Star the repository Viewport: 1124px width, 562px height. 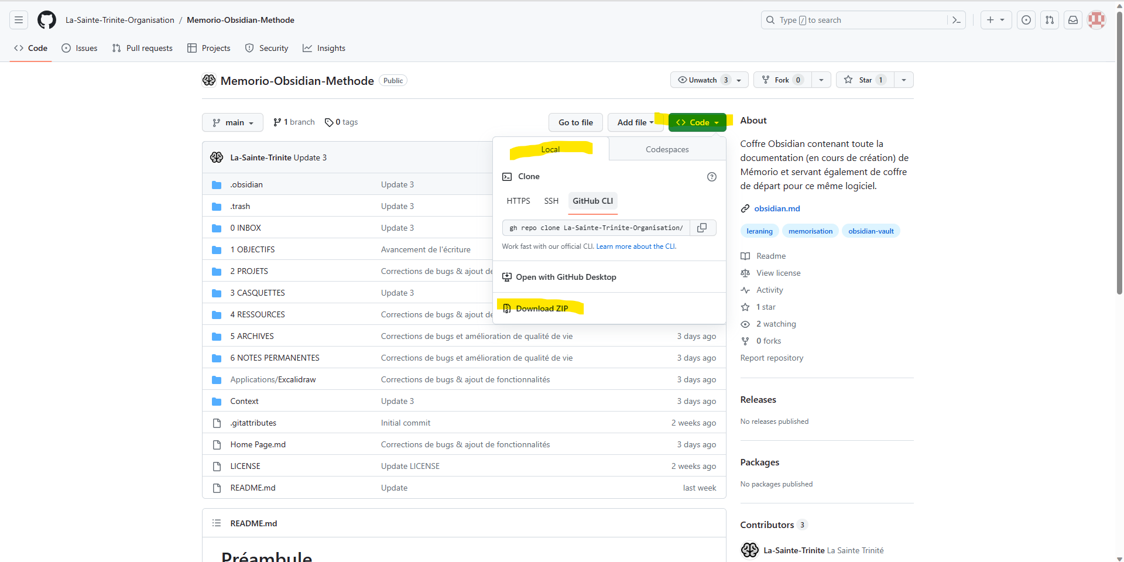click(x=865, y=80)
